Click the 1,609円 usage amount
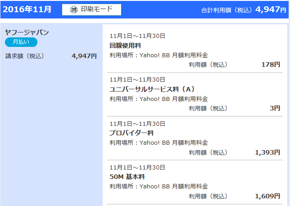 (x=267, y=196)
